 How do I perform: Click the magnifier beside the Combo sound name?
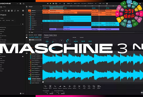pyautogui.click(x=41, y=37)
